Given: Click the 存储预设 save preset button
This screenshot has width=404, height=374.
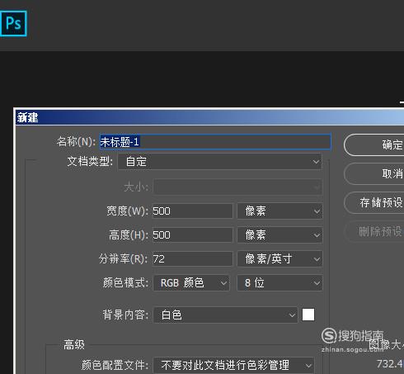Looking at the screenshot, I should pyautogui.click(x=374, y=203).
